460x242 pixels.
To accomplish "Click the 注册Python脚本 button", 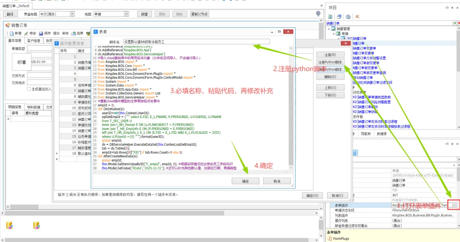I will tap(330, 62).
